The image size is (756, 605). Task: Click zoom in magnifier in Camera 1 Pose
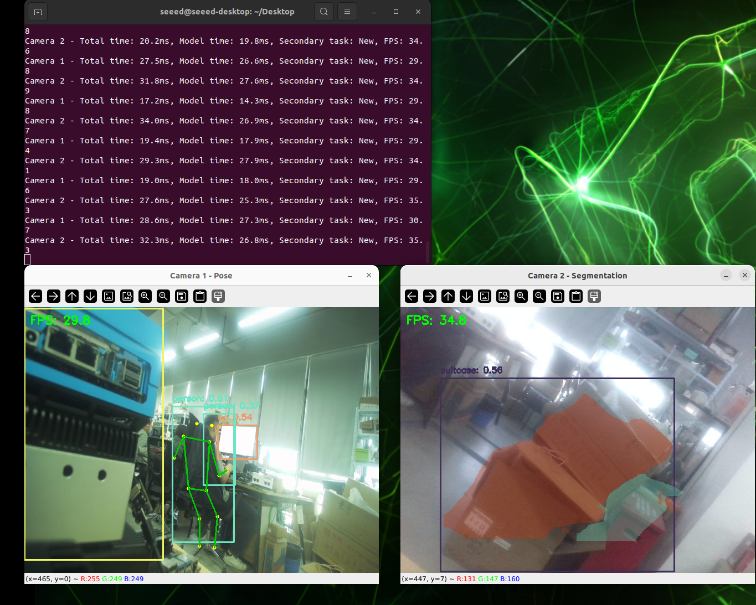coord(145,296)
